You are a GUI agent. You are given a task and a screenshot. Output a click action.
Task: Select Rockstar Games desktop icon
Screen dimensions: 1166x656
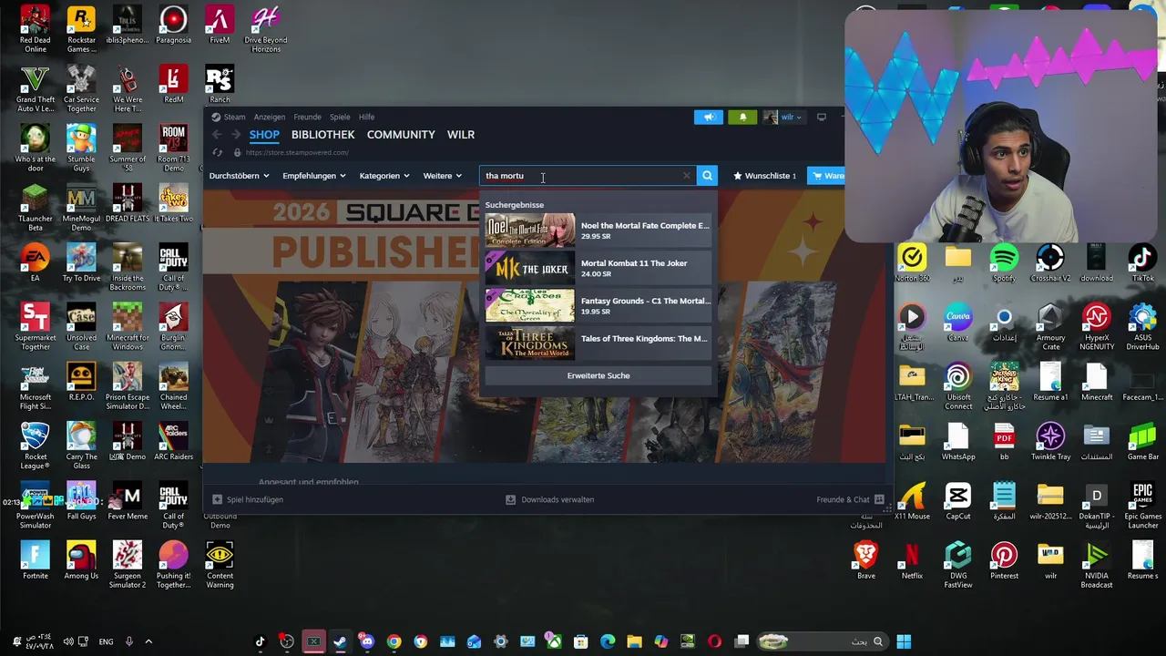[x=81, y=28]
